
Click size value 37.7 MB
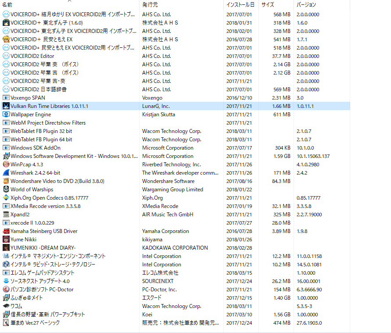click(x=281, y=56)
